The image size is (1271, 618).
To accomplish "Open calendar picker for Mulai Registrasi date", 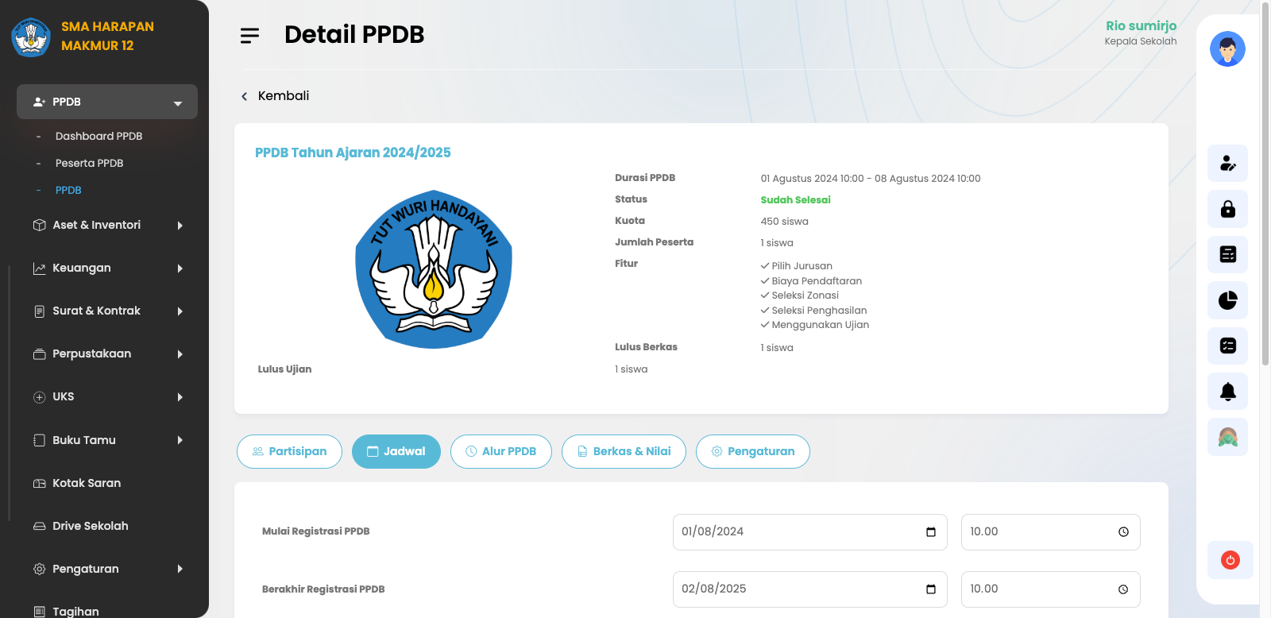I will click(x=930, y=532).
